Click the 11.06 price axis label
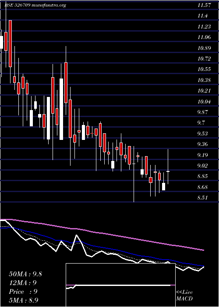 pos(204,37)
